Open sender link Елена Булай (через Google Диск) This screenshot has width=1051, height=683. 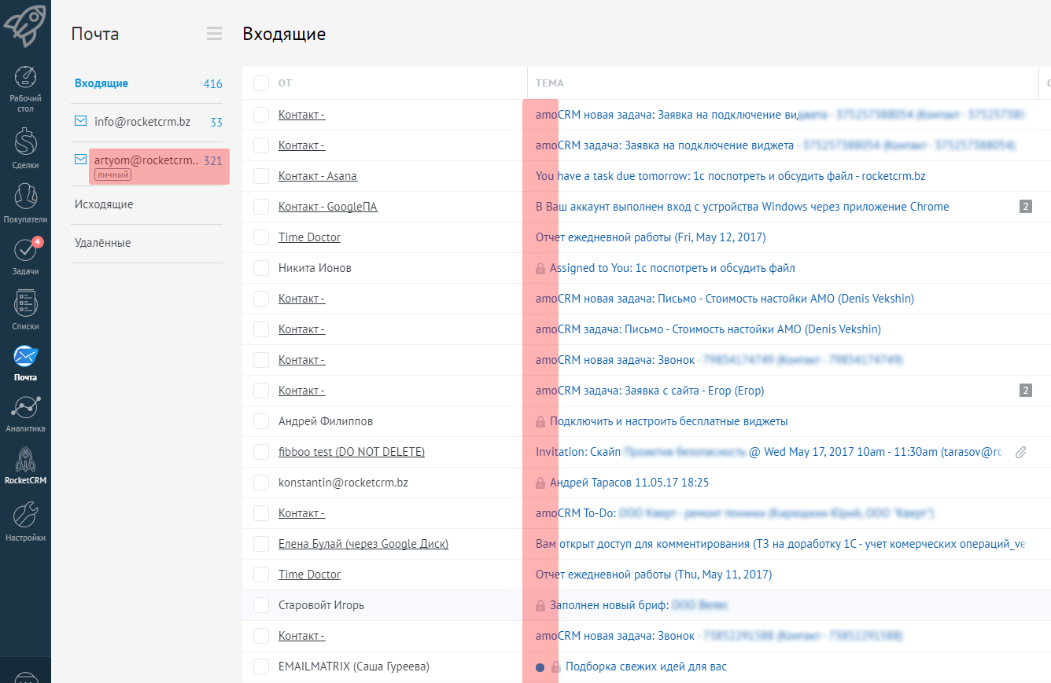(363, 544)
